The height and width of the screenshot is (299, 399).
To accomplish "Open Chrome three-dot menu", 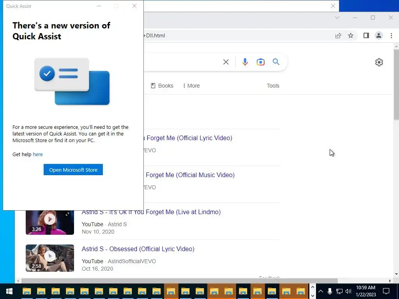I will tap(391, 35).
